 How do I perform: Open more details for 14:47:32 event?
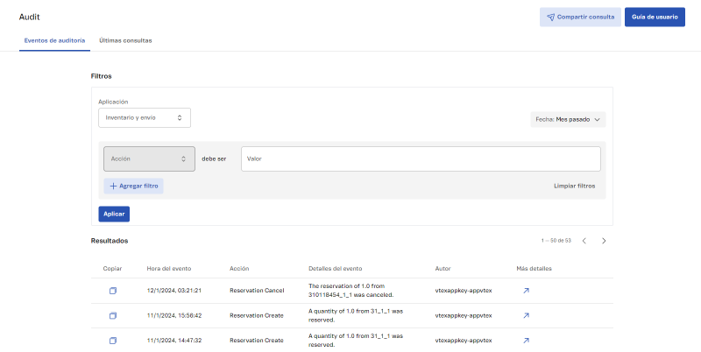pos(526,340)
